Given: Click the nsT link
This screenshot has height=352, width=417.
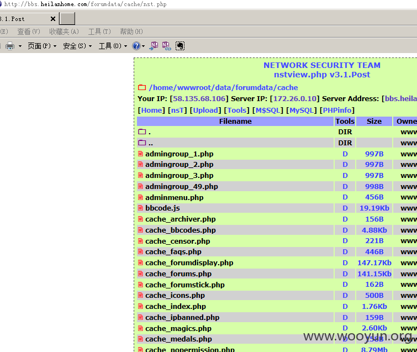Looking at the screenshot, I should pos(177,110).
